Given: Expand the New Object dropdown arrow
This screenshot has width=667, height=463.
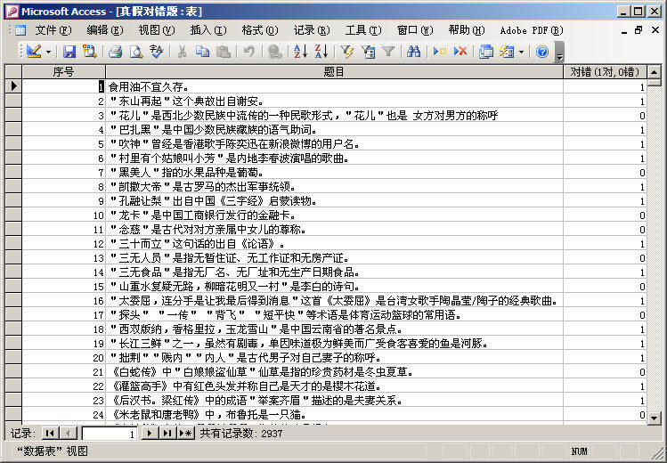Looking at the screenshot, I should tap(521, 53).
